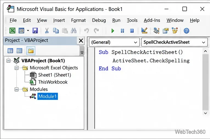210x139 pixels.
Task: Maximize the Visual Basic window
Action: (184, 9)
